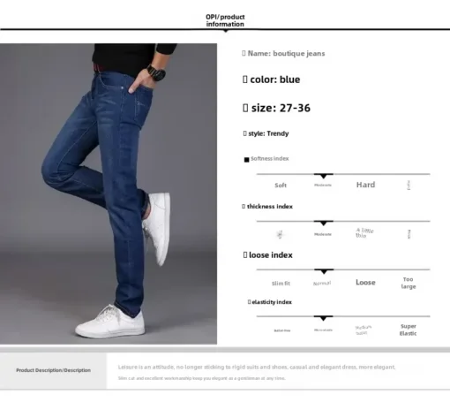Select the Hard label on softness scale
This screenshot has height=417, width=450.
365,185
